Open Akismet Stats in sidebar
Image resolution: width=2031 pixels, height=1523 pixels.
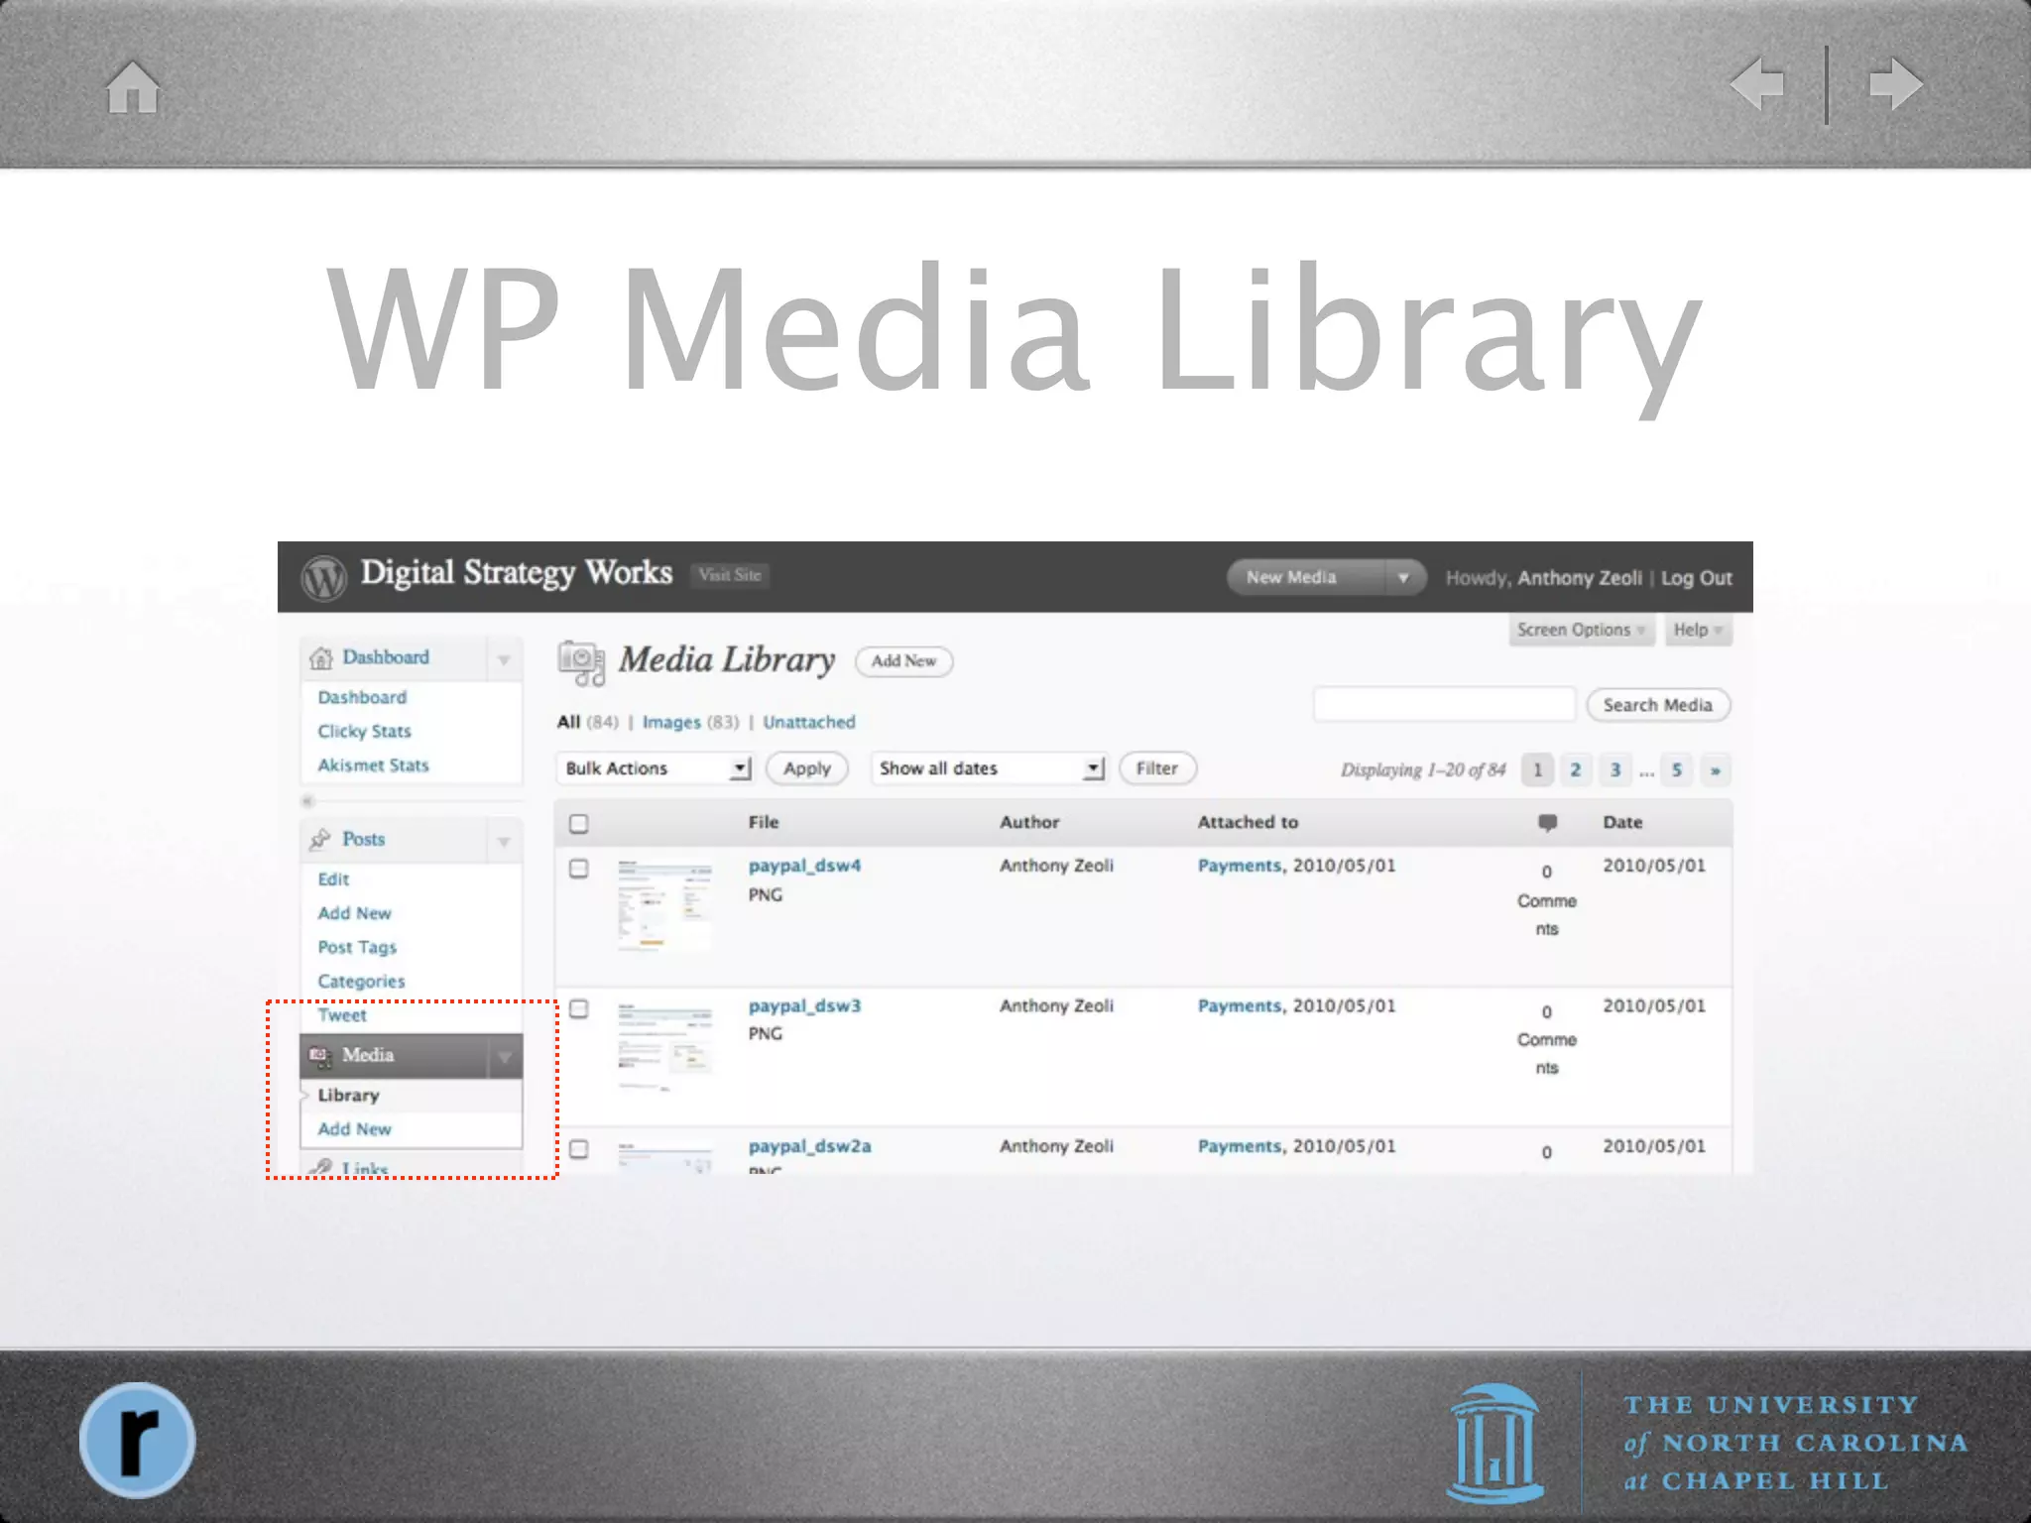point(373,765)
